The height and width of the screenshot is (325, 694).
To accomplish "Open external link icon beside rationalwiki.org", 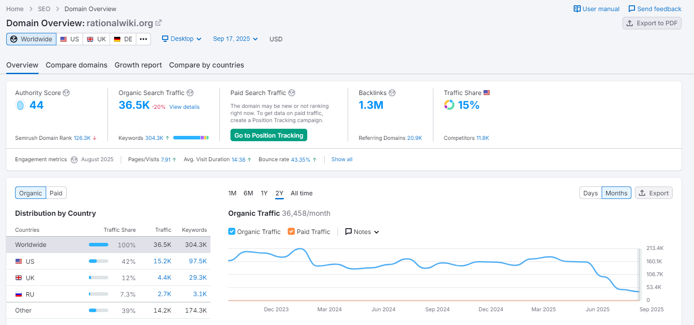I will [159, 23].
